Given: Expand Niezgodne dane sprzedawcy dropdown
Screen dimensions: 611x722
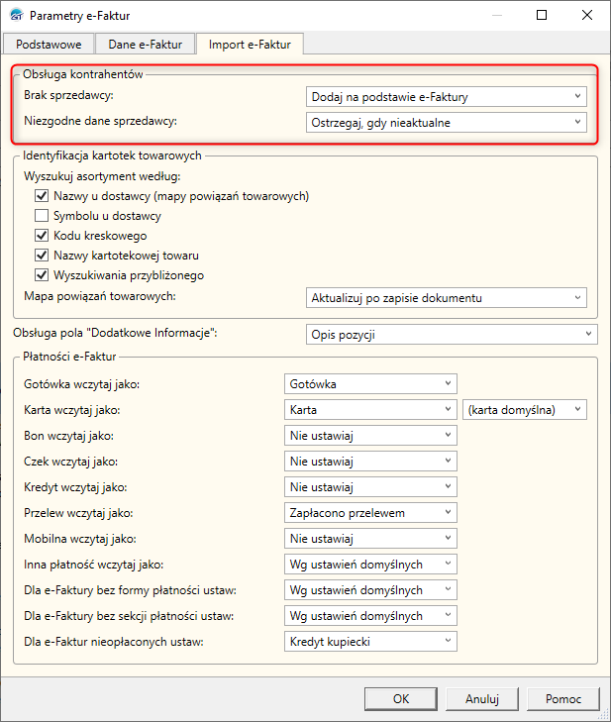Looking at the screenshot, I should 447,123.
